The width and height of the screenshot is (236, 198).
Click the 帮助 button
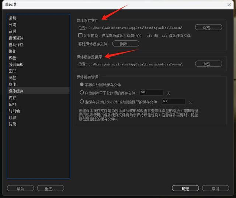[21, 188]
